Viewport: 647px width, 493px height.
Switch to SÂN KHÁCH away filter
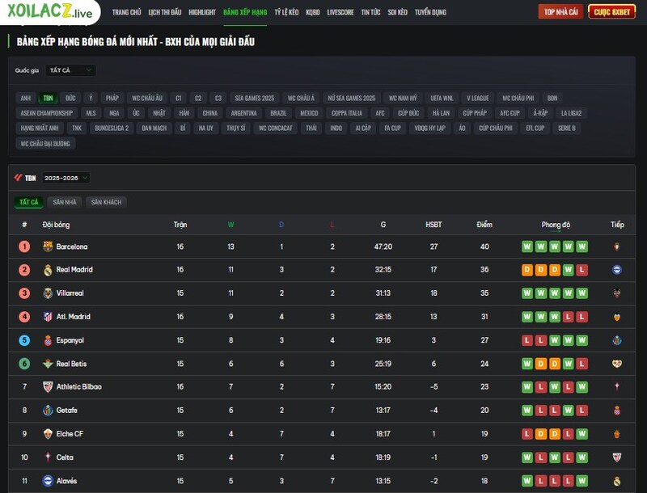[106, 202]
